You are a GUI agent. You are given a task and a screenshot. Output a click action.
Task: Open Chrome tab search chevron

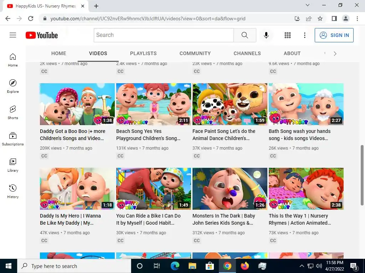(x=308, y=5)
